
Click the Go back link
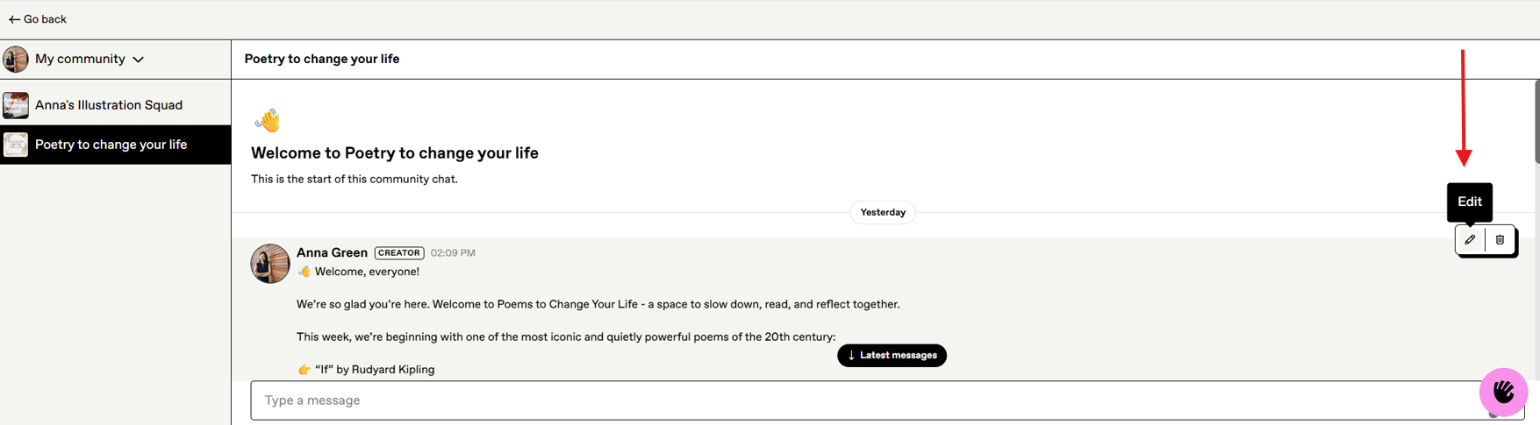coord(44,19)
